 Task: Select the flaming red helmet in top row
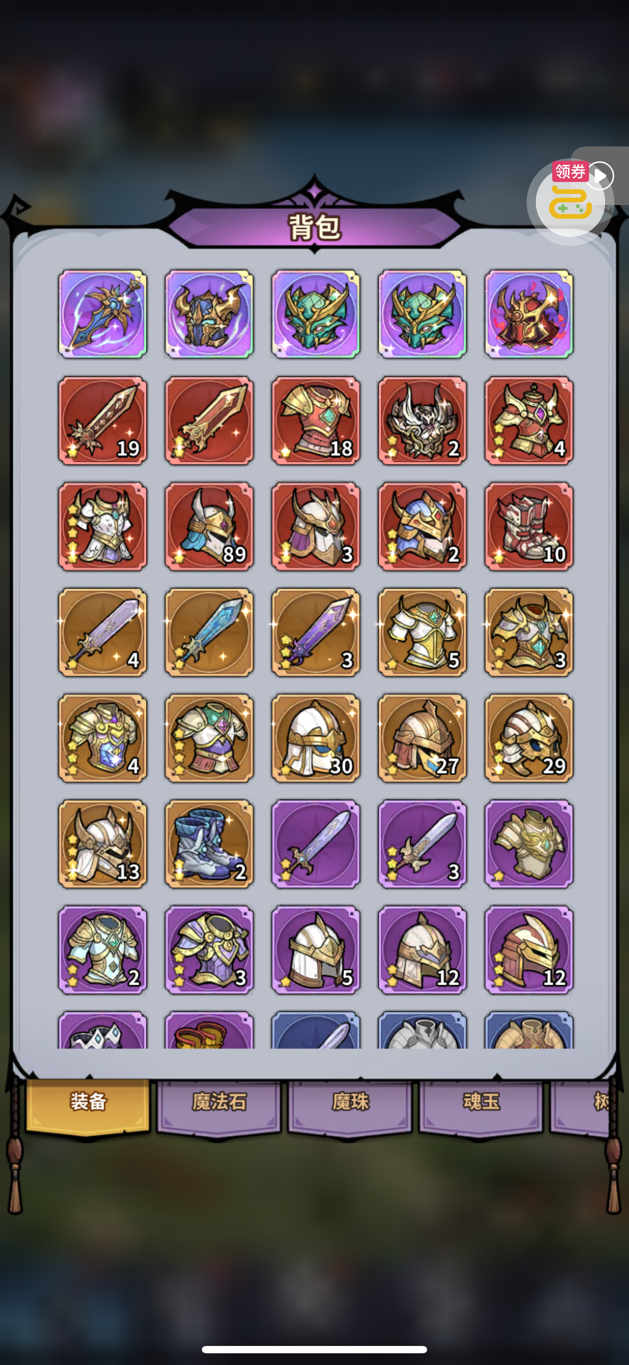click(x=529, y=314)
